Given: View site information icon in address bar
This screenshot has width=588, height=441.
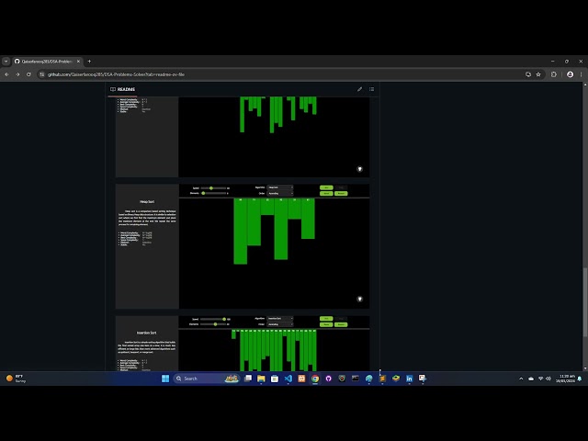Looking at the screenshot, I should tap(42, 74).
